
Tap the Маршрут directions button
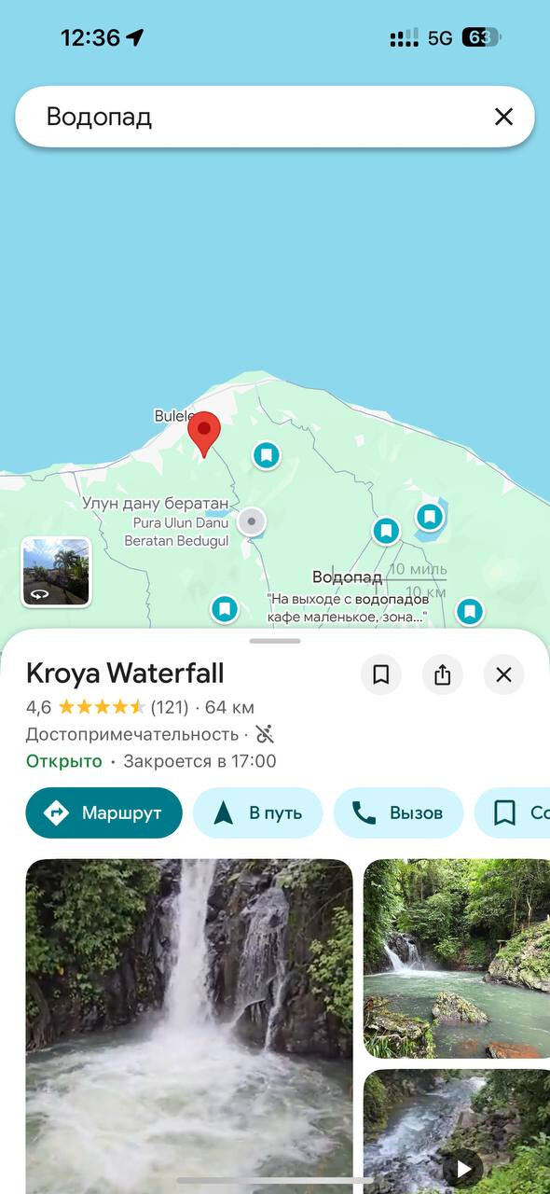point(103,812)
